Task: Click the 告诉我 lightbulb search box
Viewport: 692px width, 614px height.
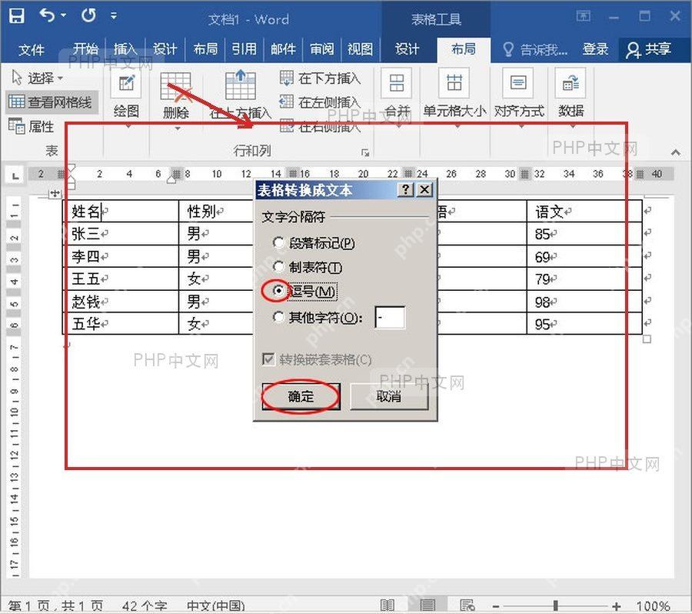Action: tap(535, 49)
